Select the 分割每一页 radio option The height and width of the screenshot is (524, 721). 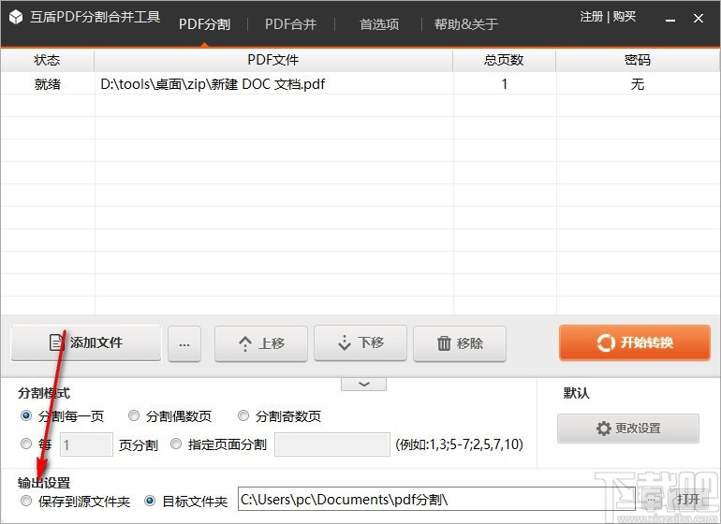[26, 416]
